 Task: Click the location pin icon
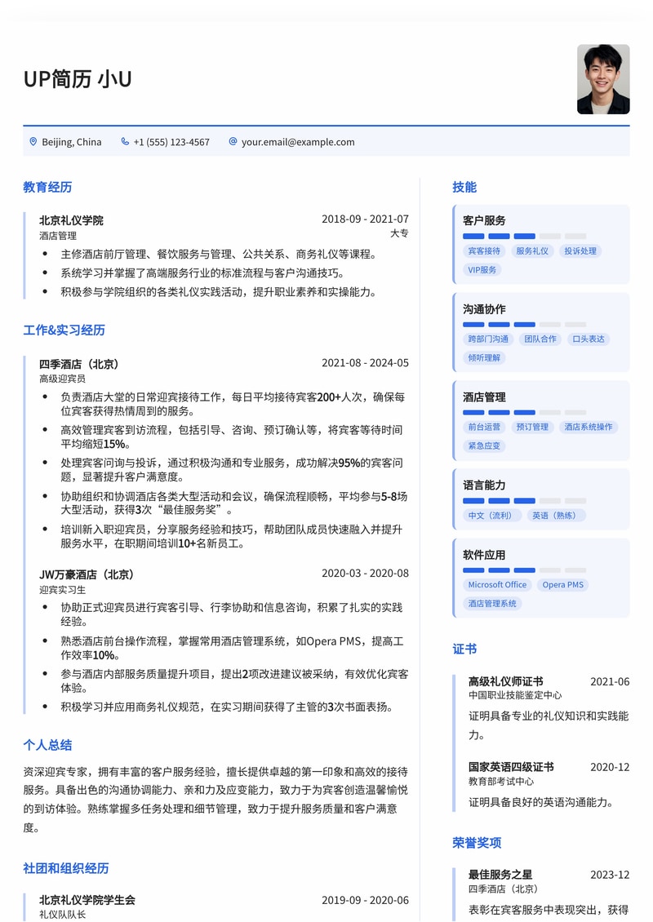pos(31,141)
